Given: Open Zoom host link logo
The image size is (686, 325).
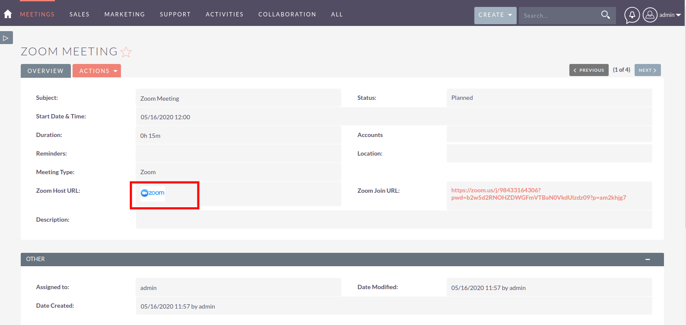Looking at the screenshot, I should coord(152,193).
